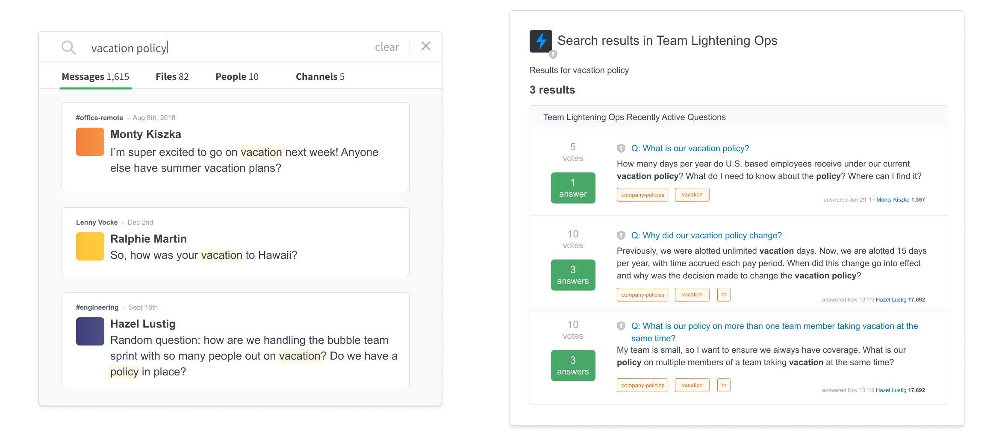Switch to the Files 82 tab
The width and height of the screenshot is (1002, 448).
(x=172, y=76)
